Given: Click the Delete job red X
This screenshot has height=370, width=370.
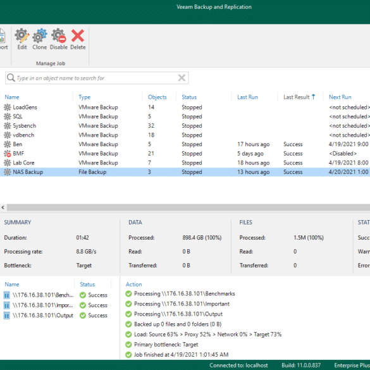Looking at the screenshot, I should pyautogui.click(x=78, y=35).
